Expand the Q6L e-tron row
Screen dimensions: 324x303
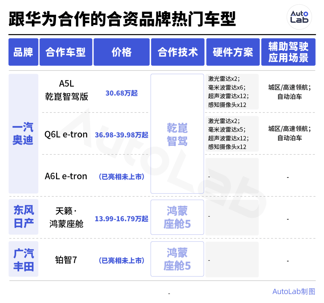[x=66, y=134]
